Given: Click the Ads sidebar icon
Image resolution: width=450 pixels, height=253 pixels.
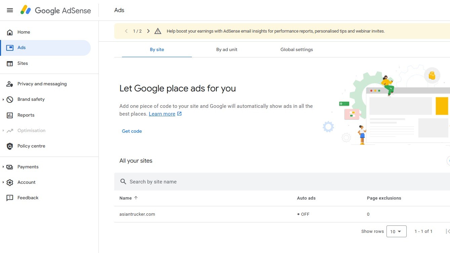Looking at the screenshot, I should [10, 48].
